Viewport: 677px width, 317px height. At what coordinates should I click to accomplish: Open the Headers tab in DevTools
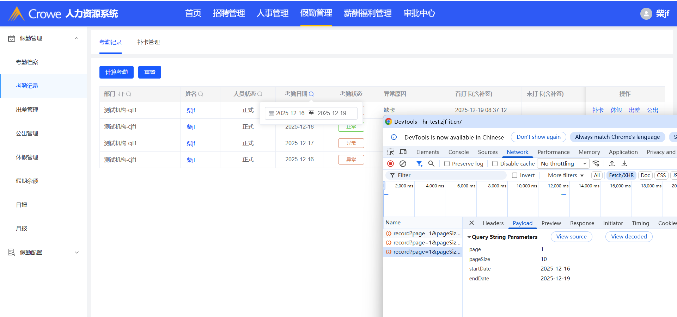click(493, 223)
